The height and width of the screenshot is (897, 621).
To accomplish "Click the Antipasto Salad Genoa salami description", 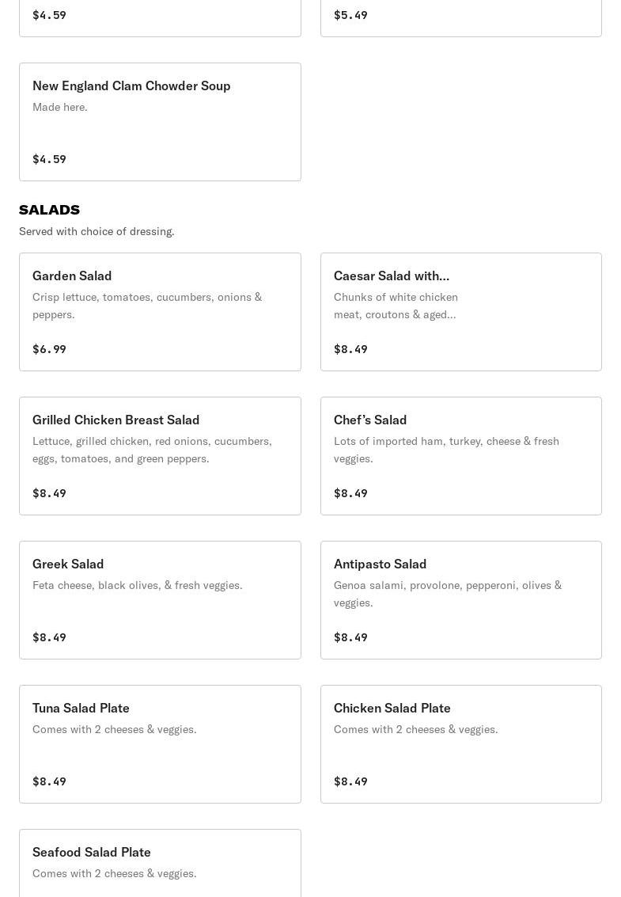I will tap(447, 594).
